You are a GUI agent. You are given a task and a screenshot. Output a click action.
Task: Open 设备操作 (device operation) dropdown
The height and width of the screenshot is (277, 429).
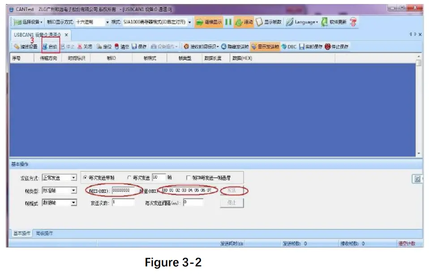(164, 47)
